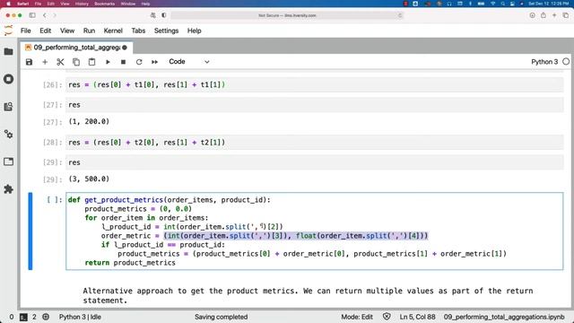The height and width of the screenshot is (323, 574).
Task: Open the Settings menu
Action: click(x=166, y=31)
